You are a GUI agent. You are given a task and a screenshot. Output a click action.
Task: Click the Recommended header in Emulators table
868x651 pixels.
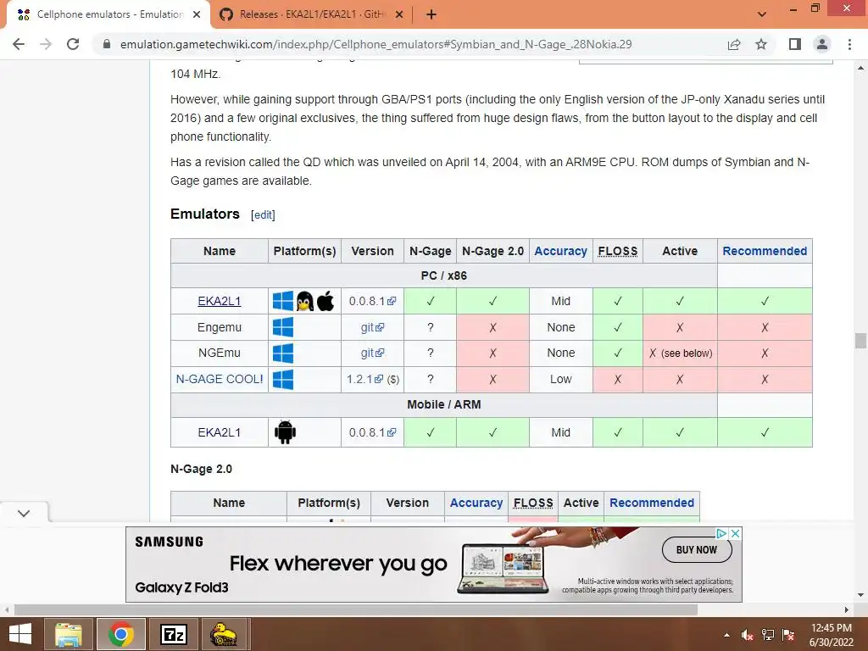tap(765, 251)
